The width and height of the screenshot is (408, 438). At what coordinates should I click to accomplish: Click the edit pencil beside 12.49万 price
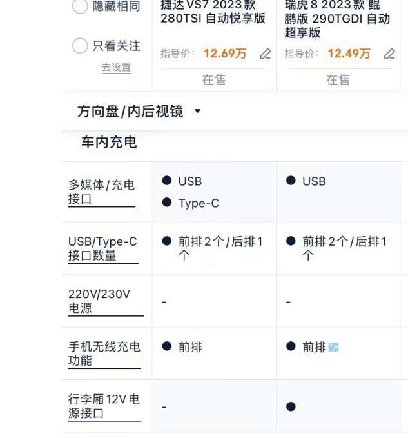[x=389, y=54]
